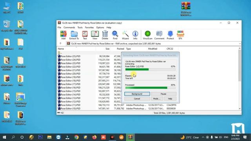Click the Mode... button

click(x=157, y=99)
